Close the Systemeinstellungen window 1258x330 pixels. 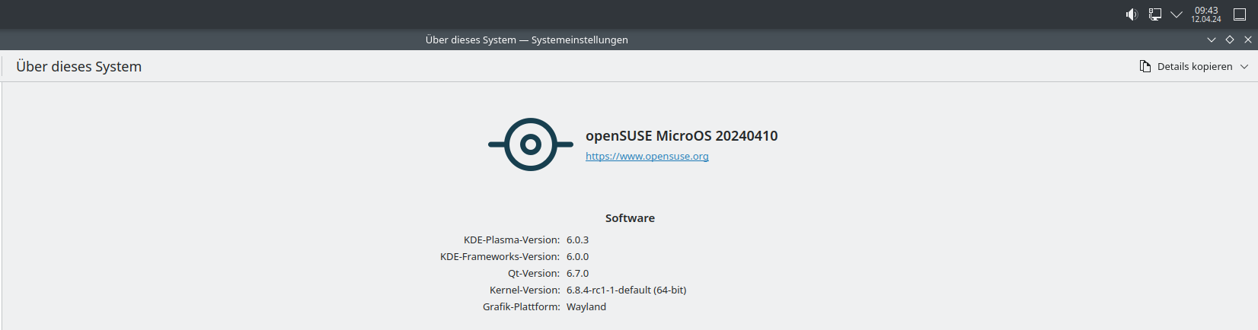1248,40
